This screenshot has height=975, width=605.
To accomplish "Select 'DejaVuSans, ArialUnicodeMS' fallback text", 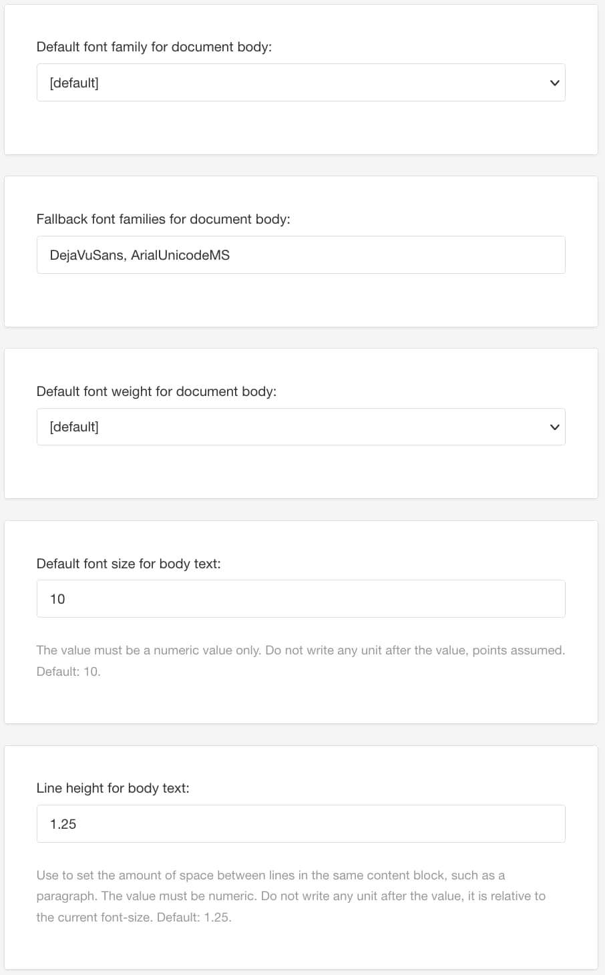I will point(140,254).
